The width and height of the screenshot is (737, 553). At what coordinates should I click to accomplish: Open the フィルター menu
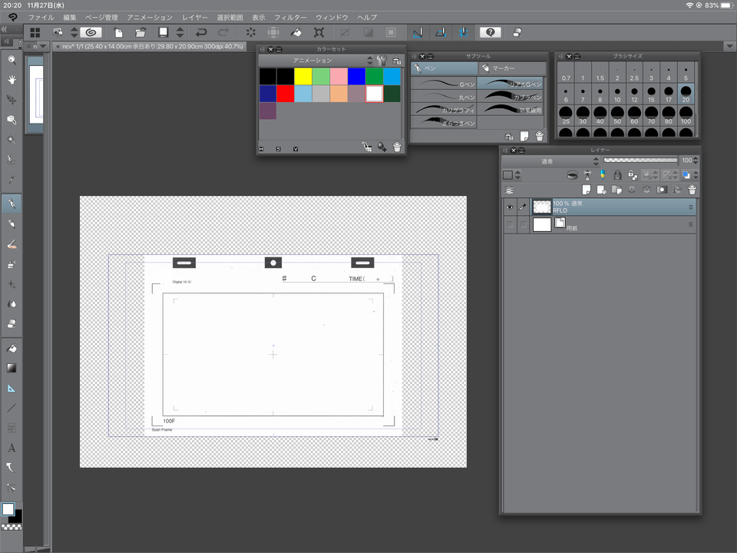click(x=290, y=18)
